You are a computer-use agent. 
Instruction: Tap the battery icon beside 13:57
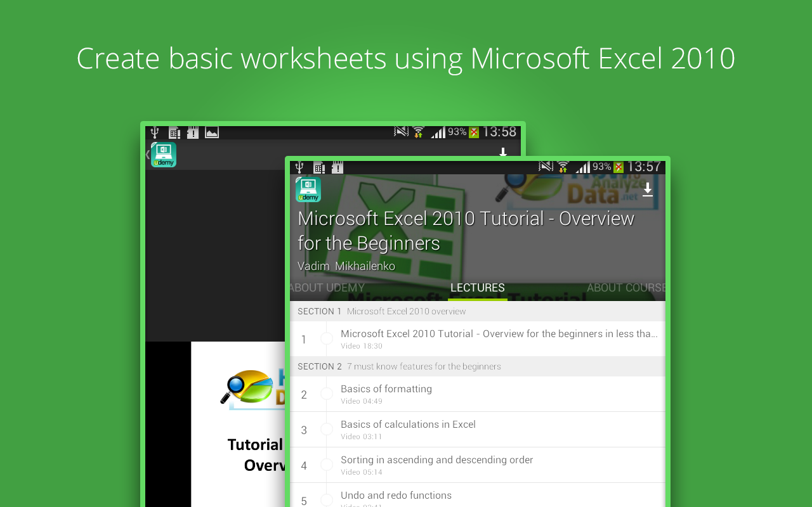click(619, 167)
